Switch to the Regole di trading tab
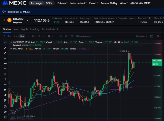The width and height of the screenshot is (164, 121). [30, 29]
